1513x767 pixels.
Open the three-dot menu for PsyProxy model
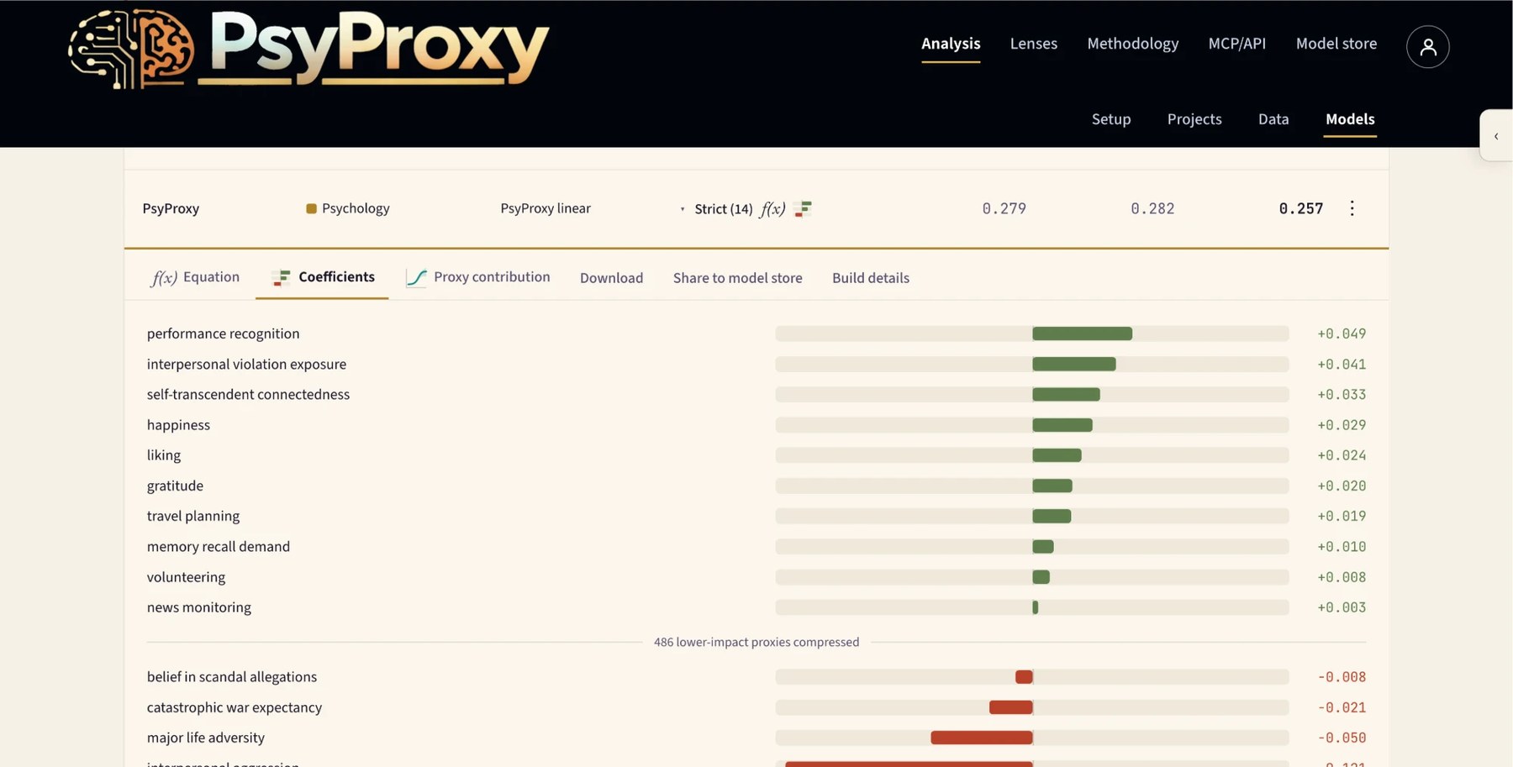tap(1352, 208)
